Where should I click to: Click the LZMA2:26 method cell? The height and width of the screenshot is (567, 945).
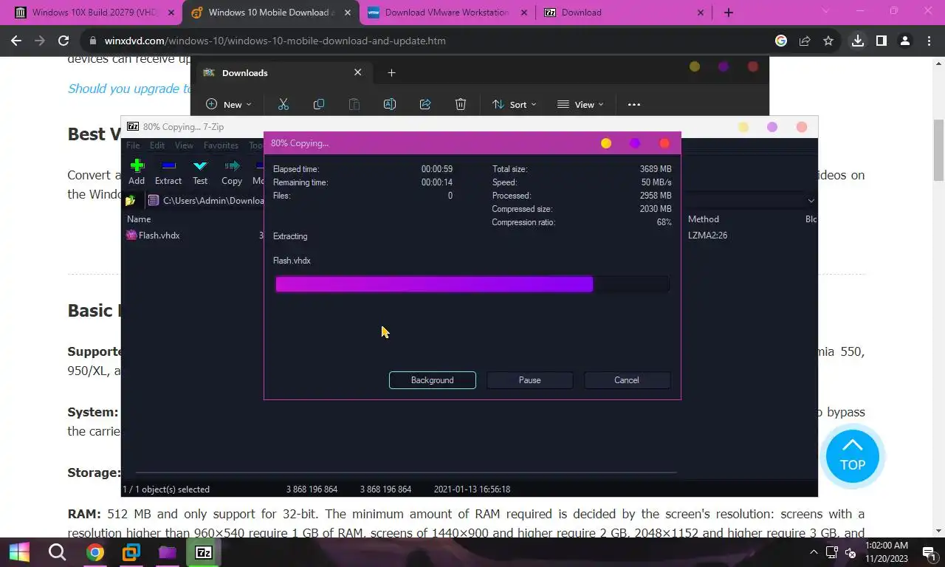pyautogui.click(x=707, y=236)
